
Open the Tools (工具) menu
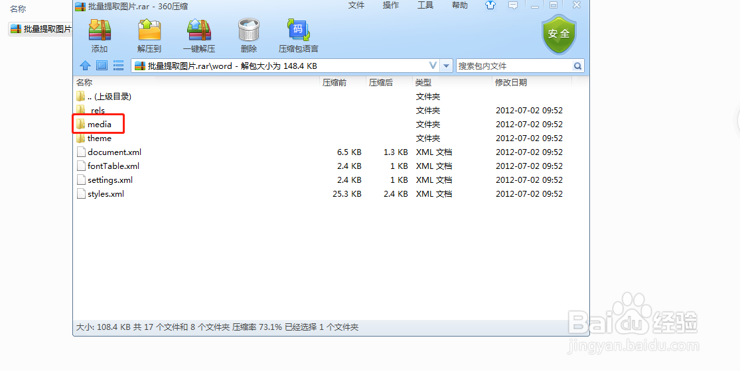[425, 5]
